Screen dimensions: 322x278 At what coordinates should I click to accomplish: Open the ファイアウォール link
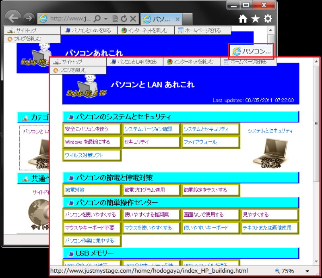200,142
